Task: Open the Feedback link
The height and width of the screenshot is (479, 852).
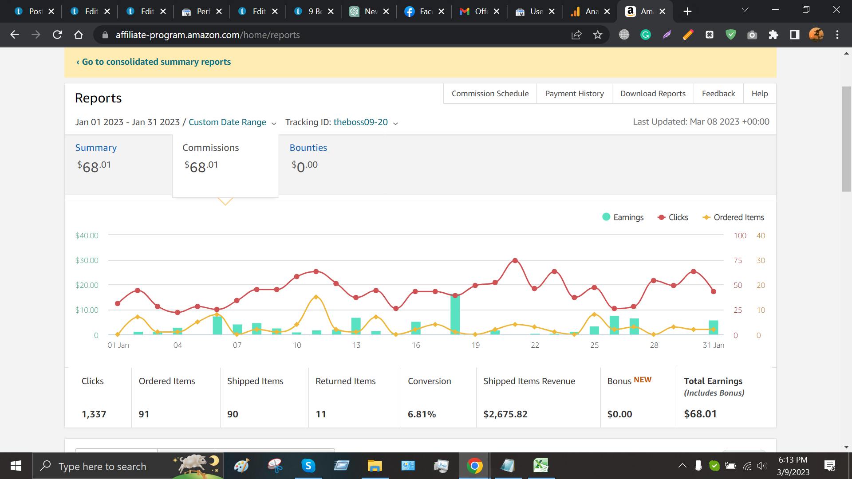Action: click(718, 94)
